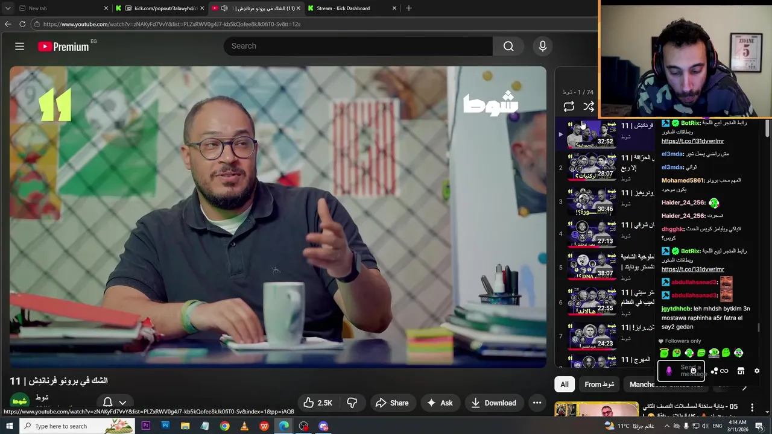
Task: Open the system tray volume icon
Action: coord(705,426)
